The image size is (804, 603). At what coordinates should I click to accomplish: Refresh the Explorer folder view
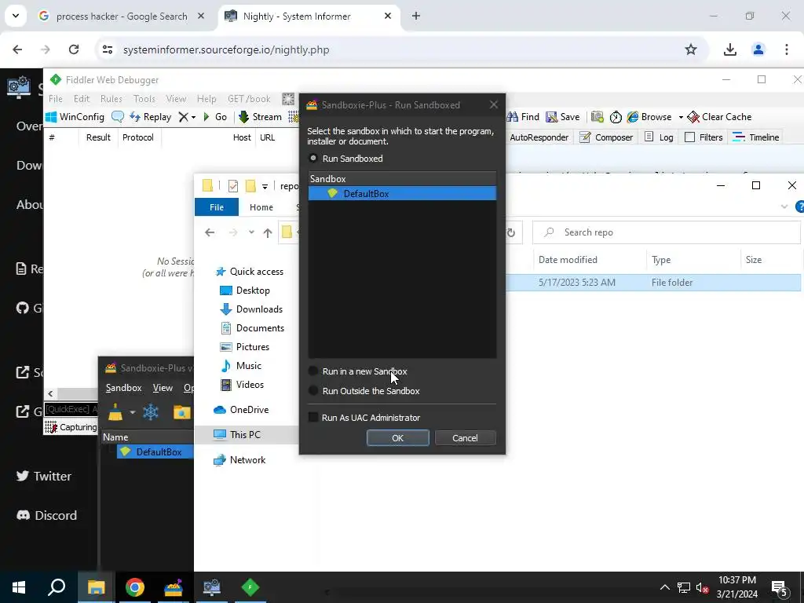[x=510, y=232]
